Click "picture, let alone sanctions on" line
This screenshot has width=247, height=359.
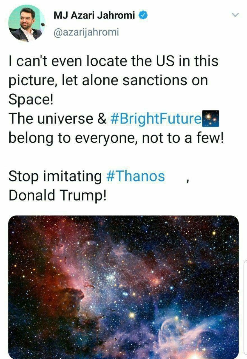pyautogui.click(x=108, y=80)
